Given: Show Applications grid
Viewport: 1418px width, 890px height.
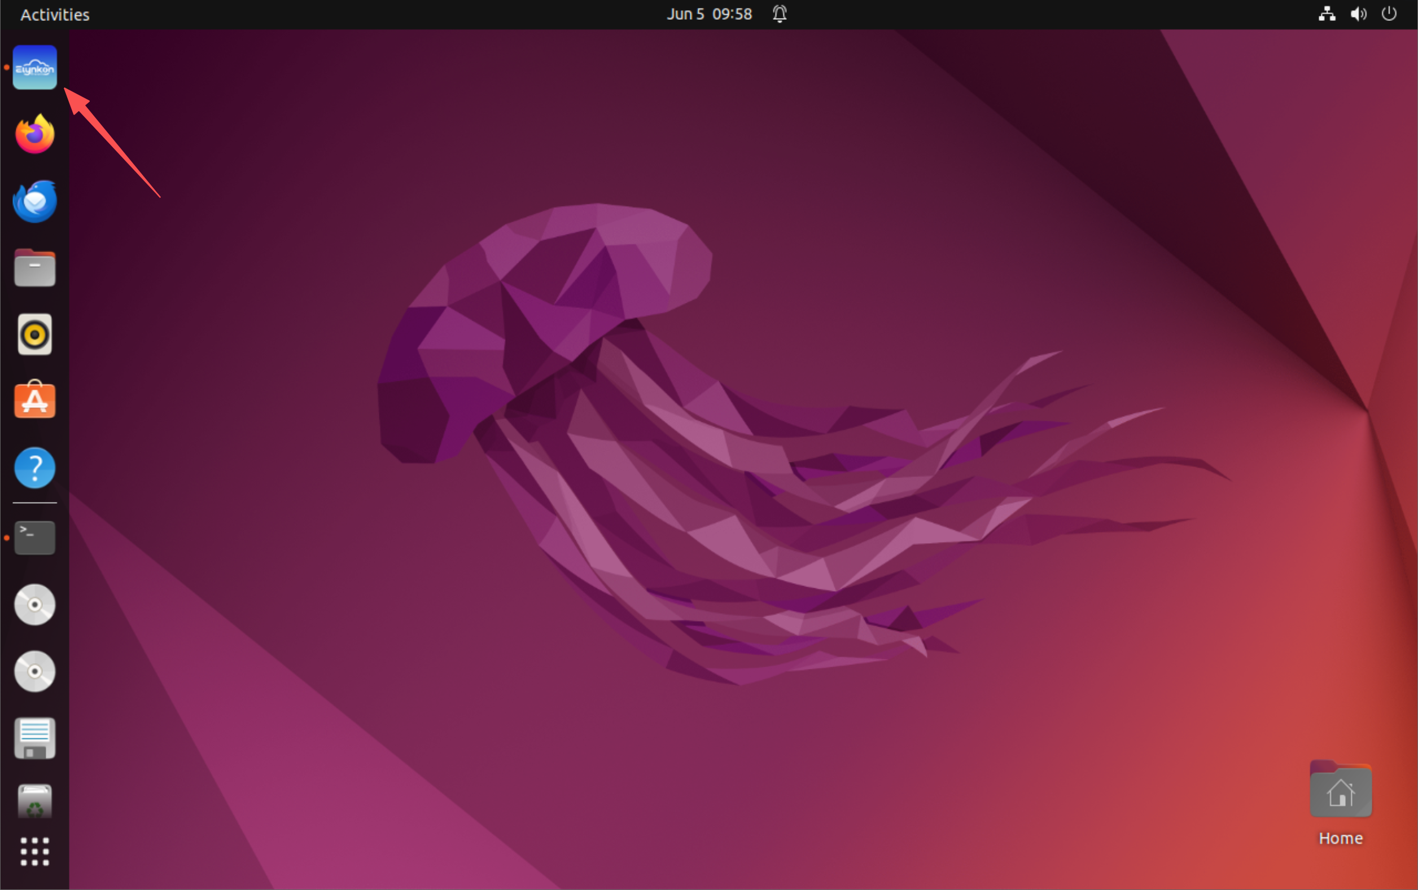Looking at the screenshot, I should click(x=35, y=851).
